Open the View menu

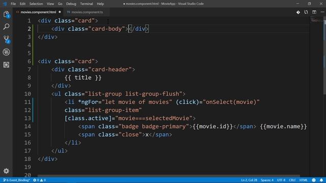point(50,4)
